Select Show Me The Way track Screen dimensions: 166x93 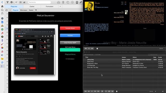pos(93,67)
